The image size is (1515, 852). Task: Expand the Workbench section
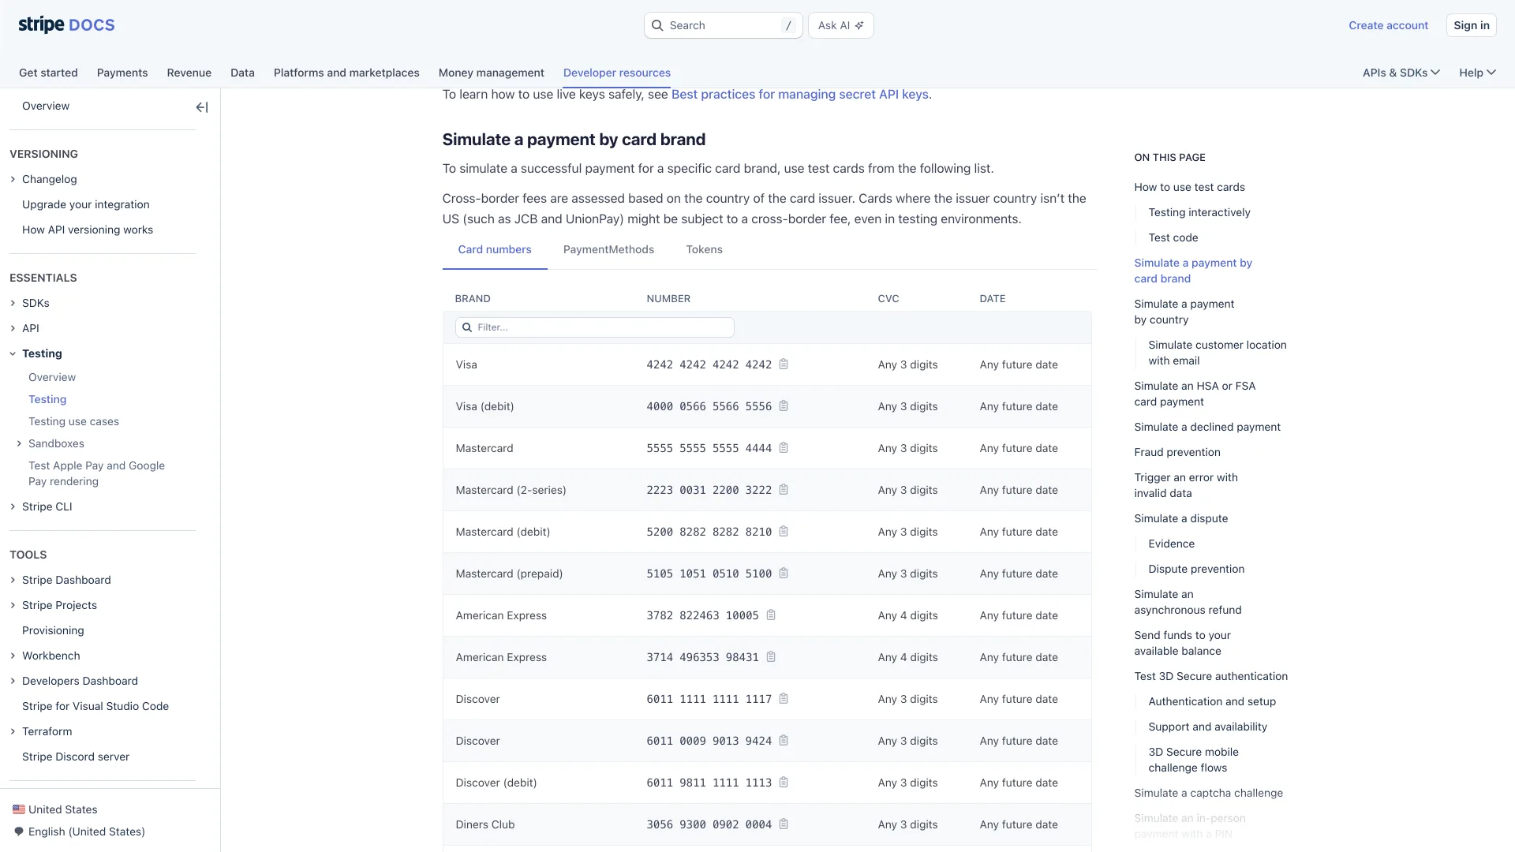point(13,656)
